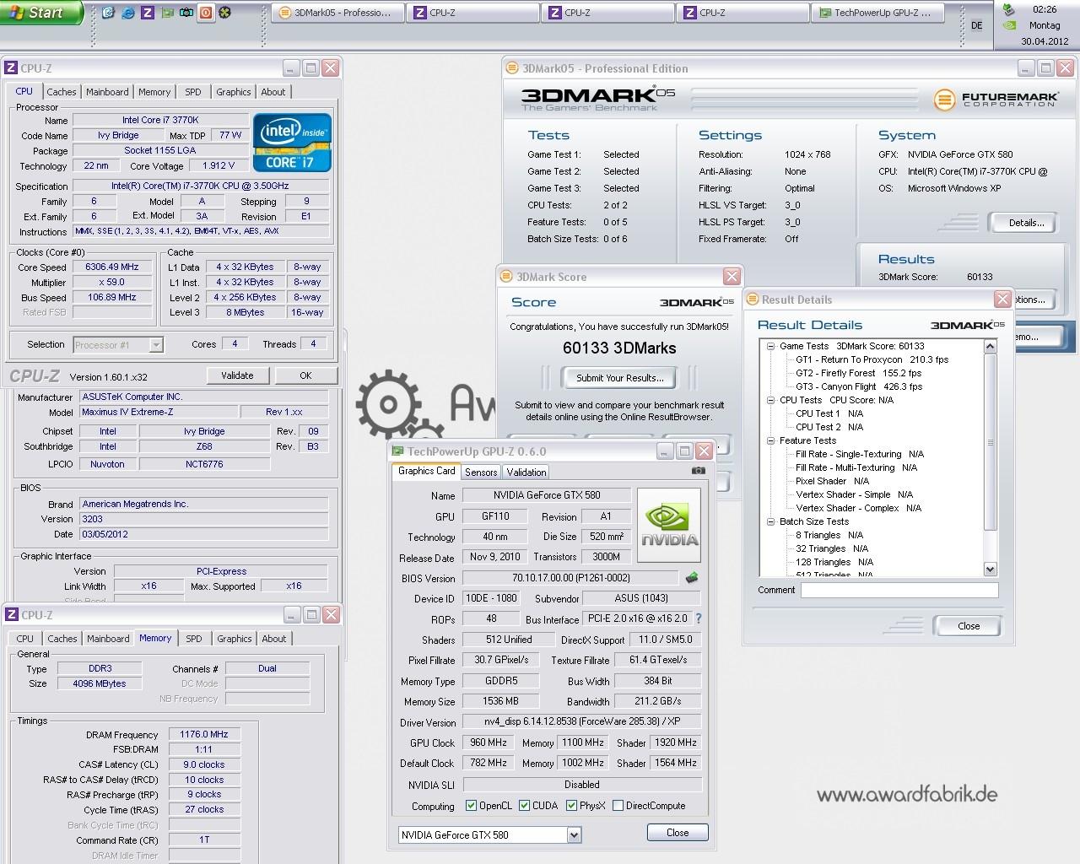
Task: Click GPU-Z title bar icon
Action: [398, 451]
